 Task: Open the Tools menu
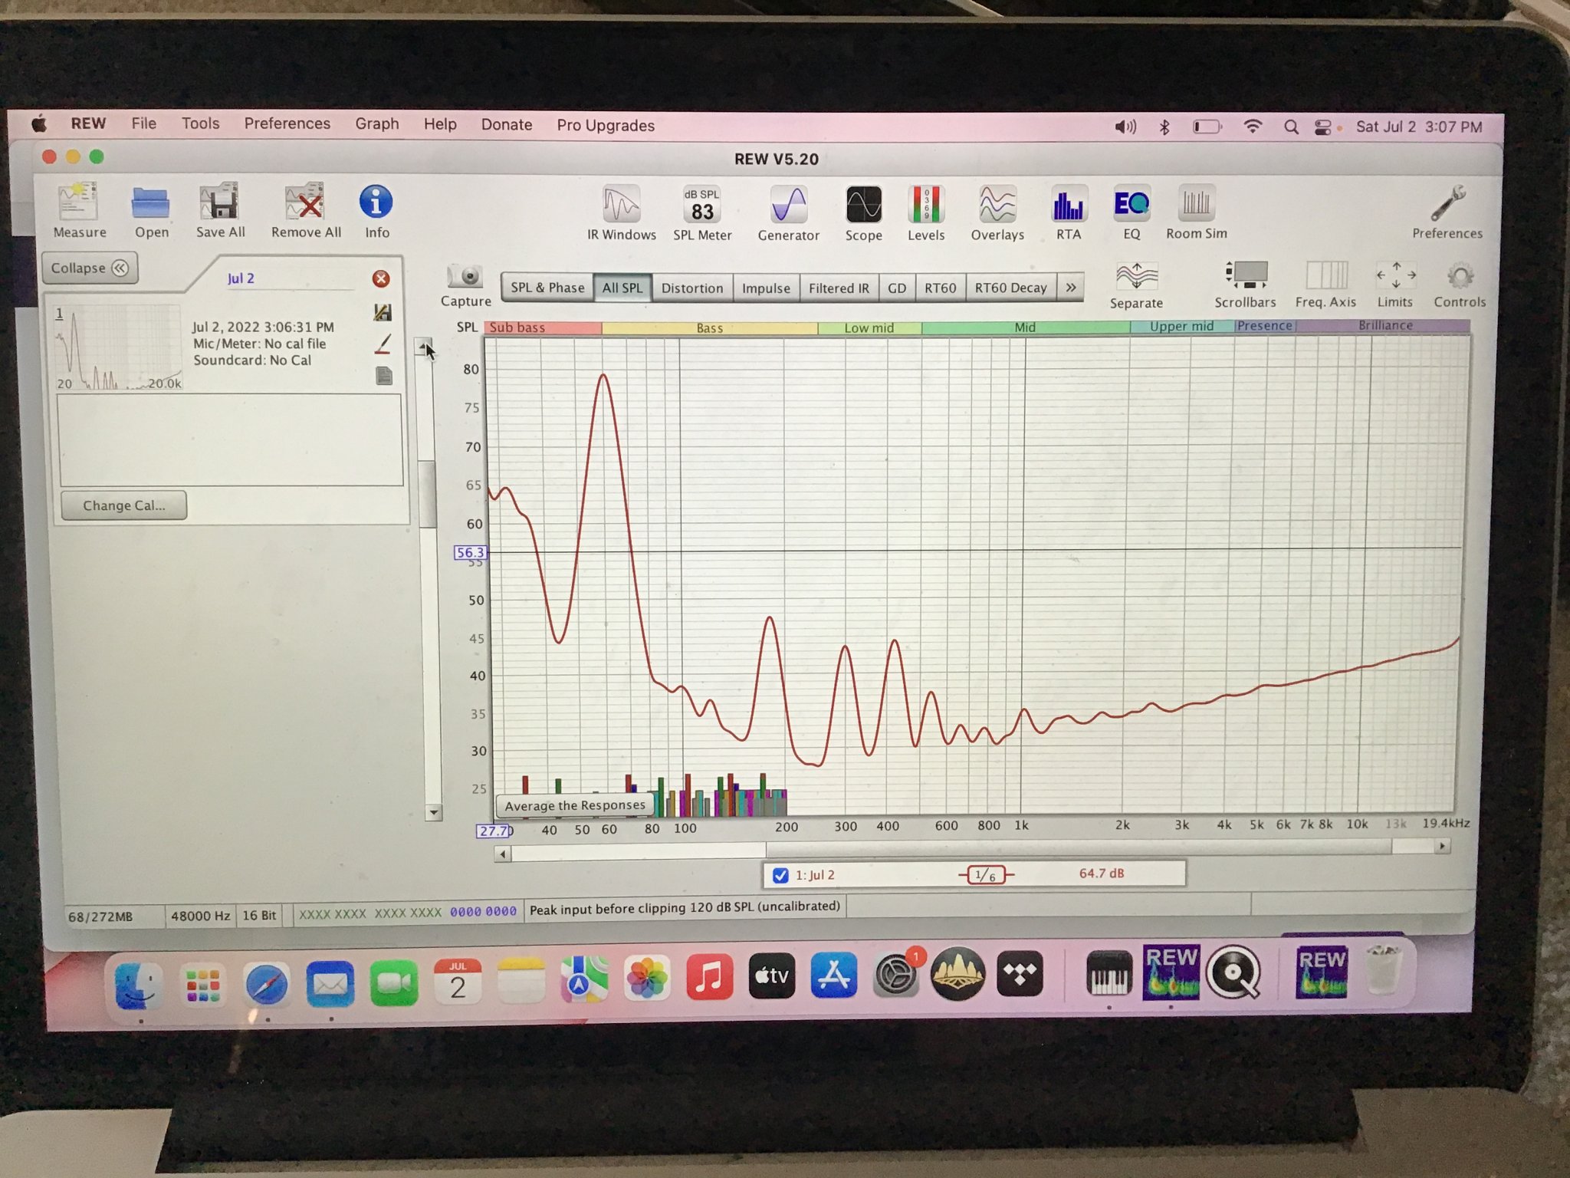(x=200, y=123)
